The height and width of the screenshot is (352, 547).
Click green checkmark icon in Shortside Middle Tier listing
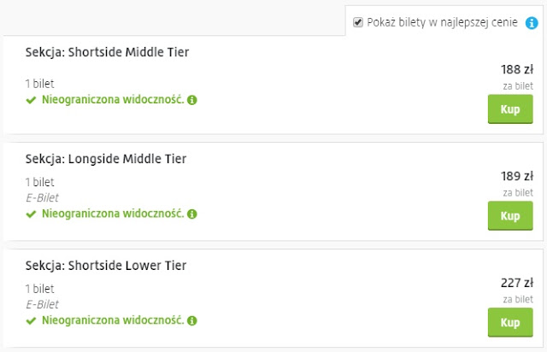pos(31,100)
